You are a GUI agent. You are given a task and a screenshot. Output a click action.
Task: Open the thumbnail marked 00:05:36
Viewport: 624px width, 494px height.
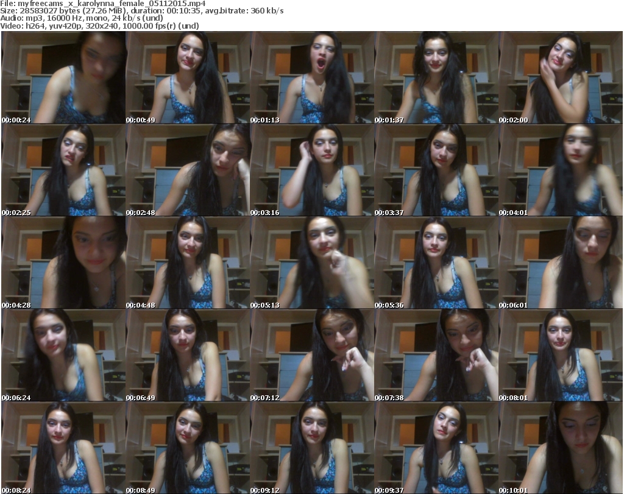(x=436, y=263)
